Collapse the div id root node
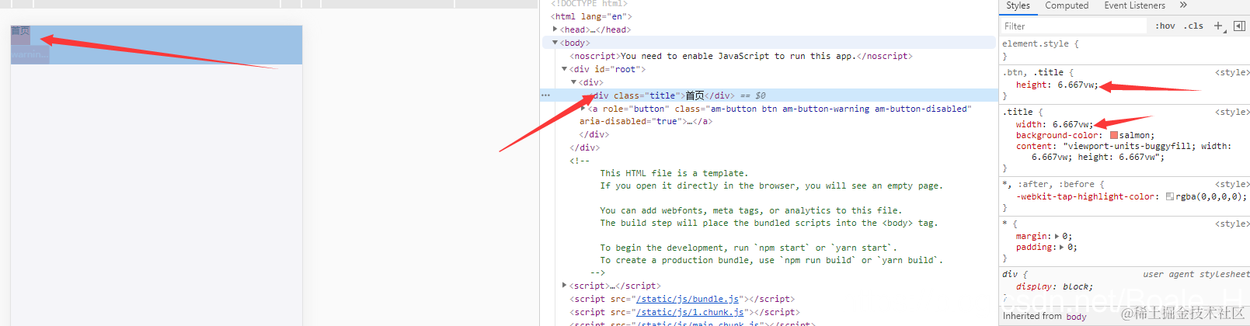This screenshot has height=326, width=1250. 564,69
